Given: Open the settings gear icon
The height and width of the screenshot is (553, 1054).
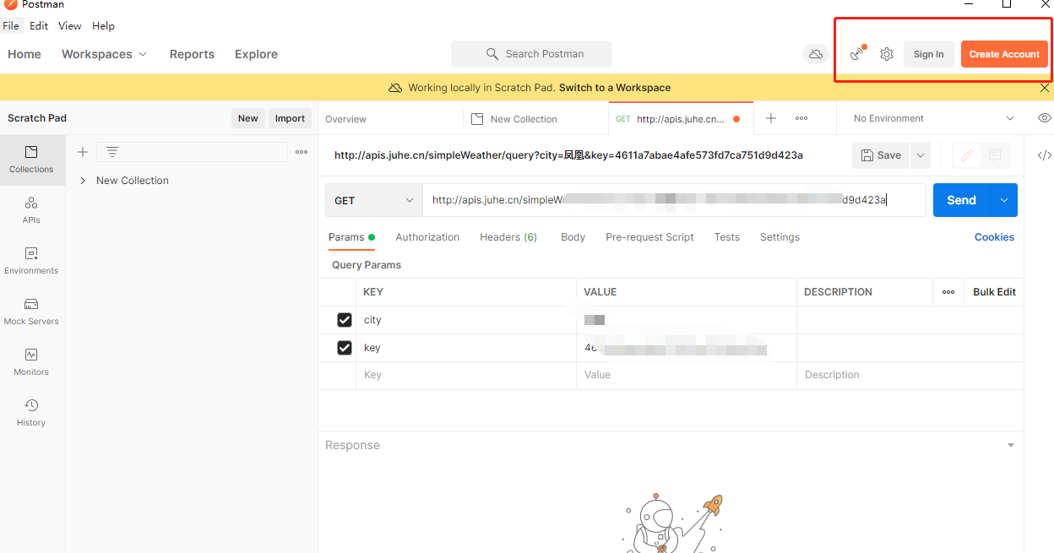Looking at the screenshot, I should (886, 54).
